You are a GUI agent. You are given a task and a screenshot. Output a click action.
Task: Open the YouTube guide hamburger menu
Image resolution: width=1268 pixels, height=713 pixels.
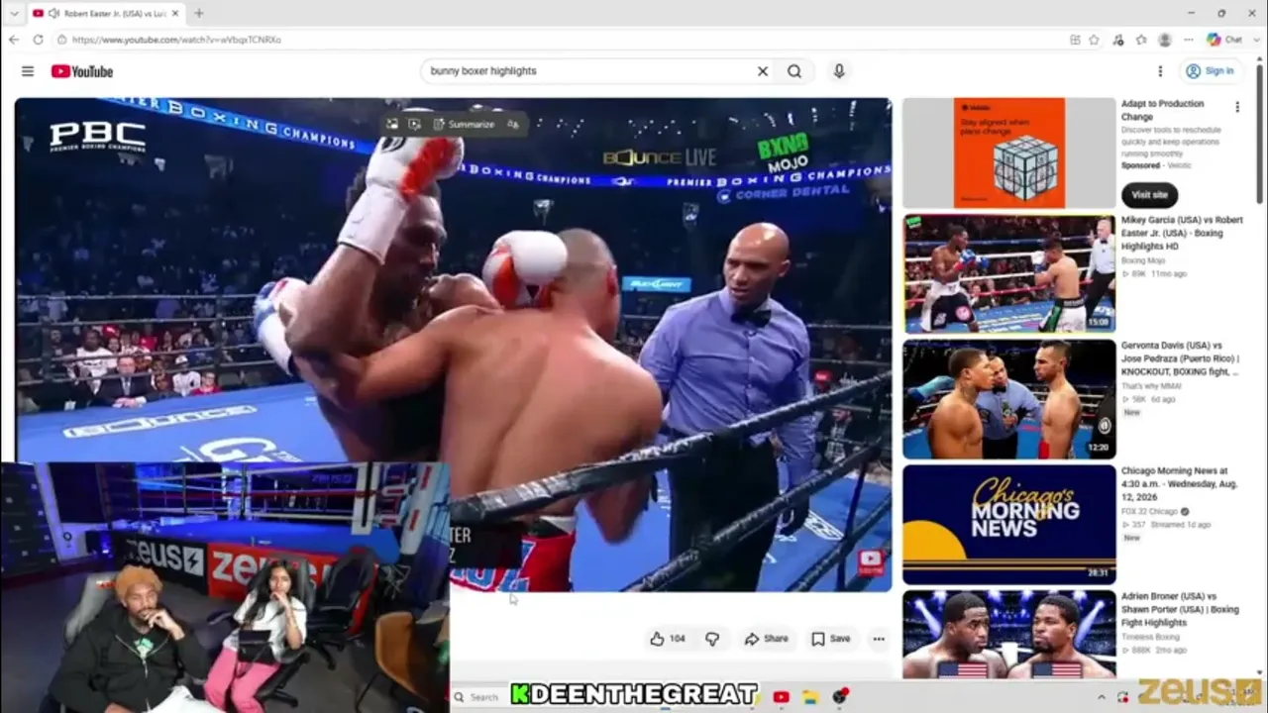pos(28,71)
